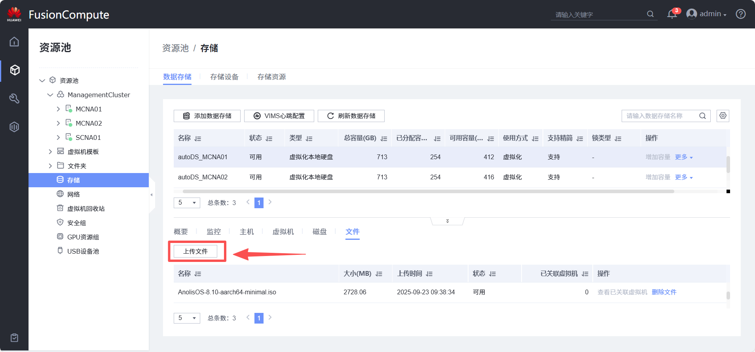The width and height of the screenshot is (755, 352).
Task: Open the 主机 detail tab
Action: (247, 232)
